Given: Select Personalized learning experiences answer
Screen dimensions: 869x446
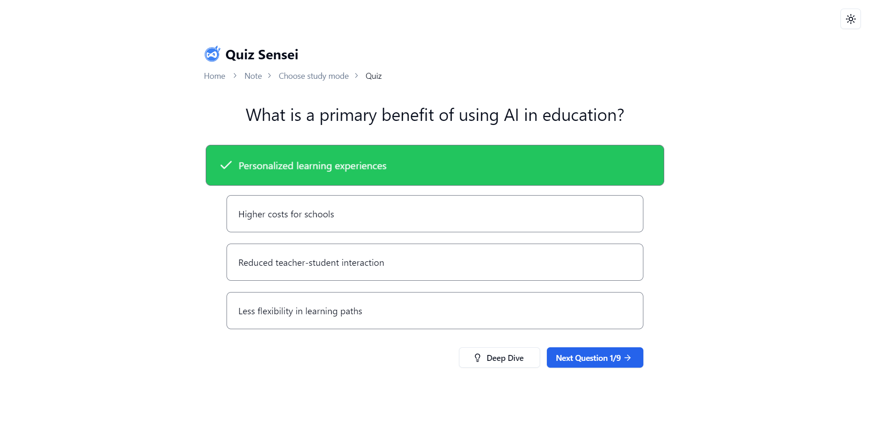Looking at the screenshot, I should coord(434,165).
